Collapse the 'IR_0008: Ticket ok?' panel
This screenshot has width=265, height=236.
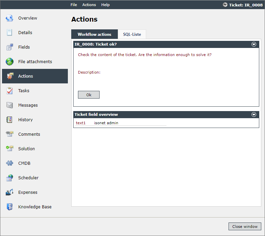tap(254, 44)
